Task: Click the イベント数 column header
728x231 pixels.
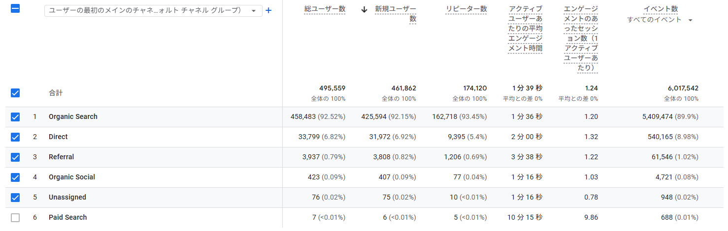Action: pos(661,9)
